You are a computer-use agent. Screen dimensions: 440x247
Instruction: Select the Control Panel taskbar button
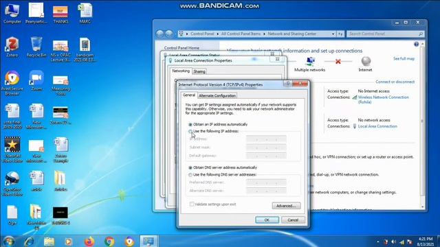click(148, 241)
